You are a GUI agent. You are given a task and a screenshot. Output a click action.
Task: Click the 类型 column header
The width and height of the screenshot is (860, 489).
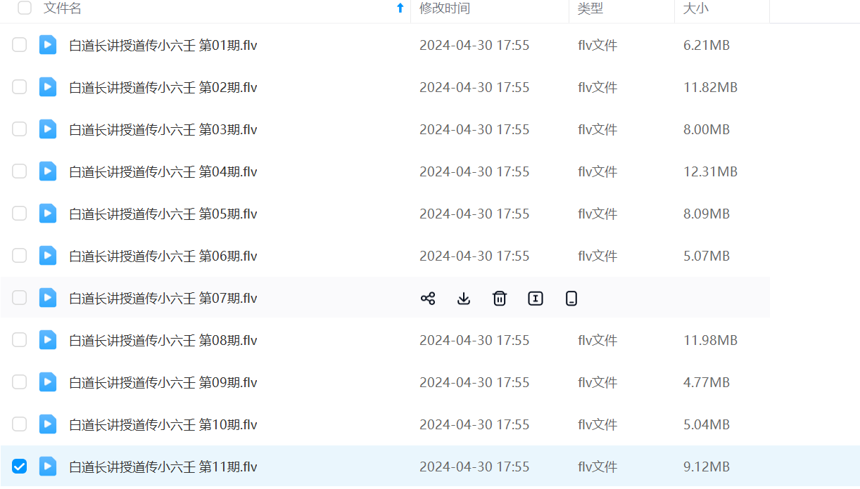point(590,8)
